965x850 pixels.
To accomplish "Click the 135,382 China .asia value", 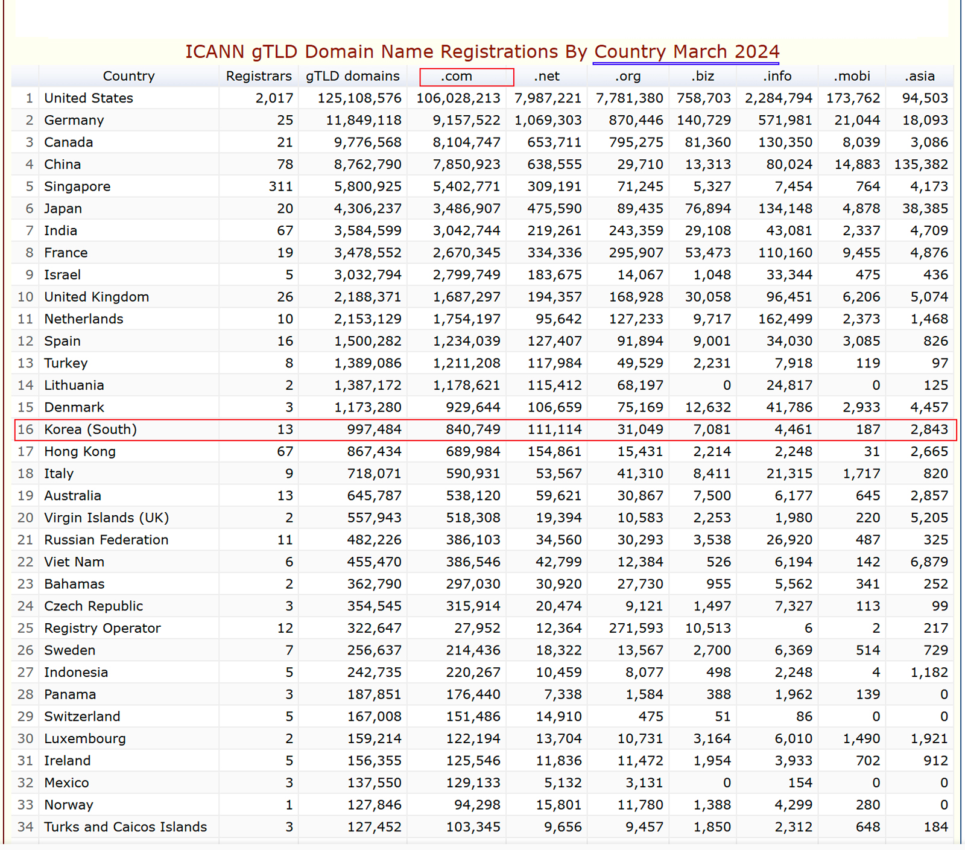I will click(x=922, y=164).
